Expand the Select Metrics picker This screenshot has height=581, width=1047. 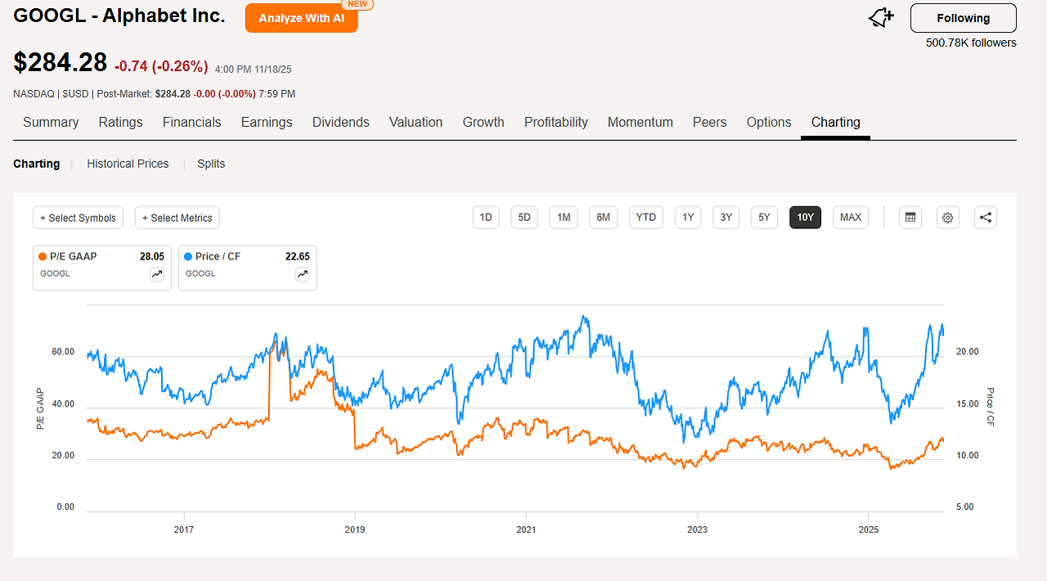(177, 218)
